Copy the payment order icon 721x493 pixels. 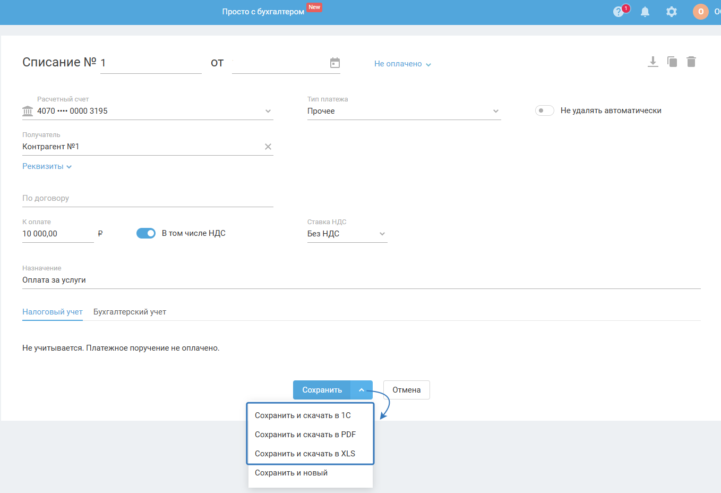click(x=672, y=62)
